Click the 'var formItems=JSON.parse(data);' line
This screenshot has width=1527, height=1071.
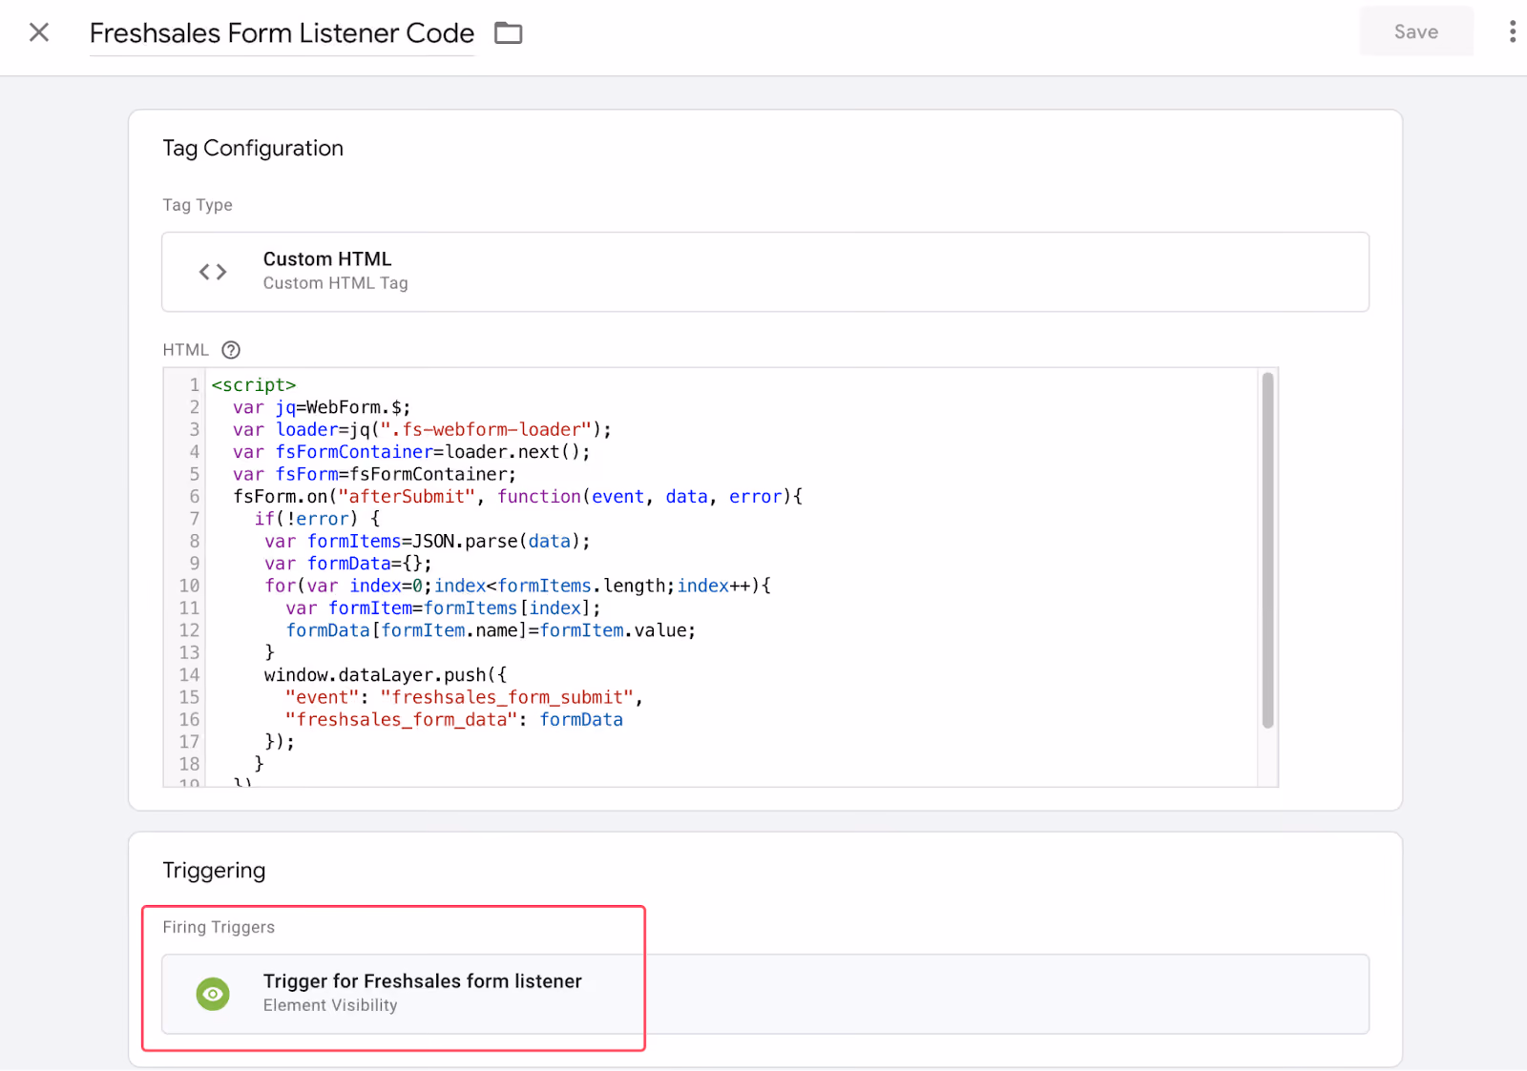(x=428, y=542)
